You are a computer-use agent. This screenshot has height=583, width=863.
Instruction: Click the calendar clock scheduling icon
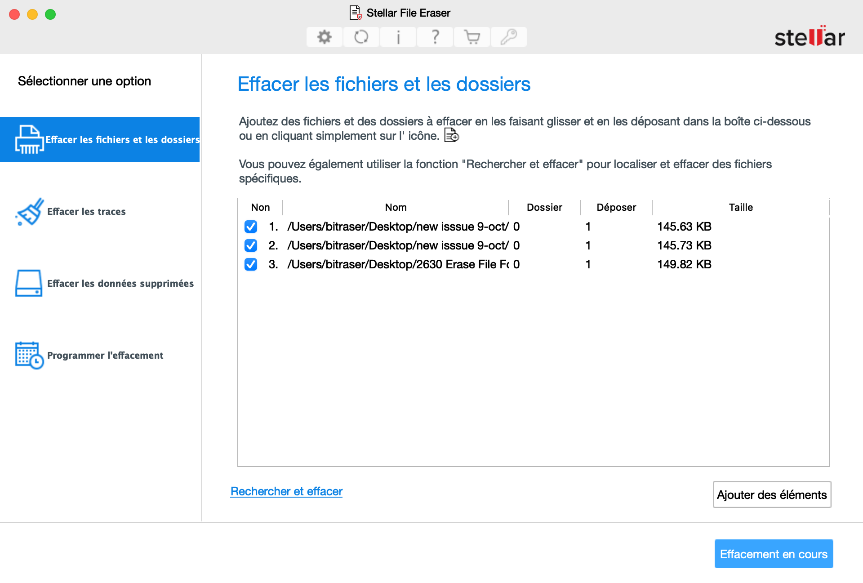pos(29,355)
